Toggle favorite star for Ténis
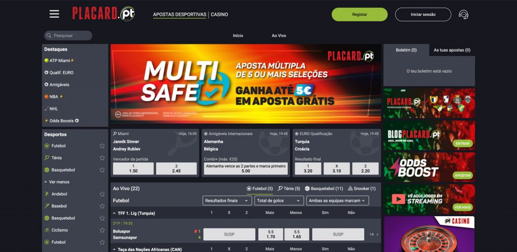517x252 pixels. click(x=102, y=158)
